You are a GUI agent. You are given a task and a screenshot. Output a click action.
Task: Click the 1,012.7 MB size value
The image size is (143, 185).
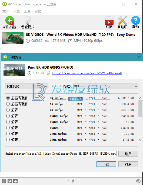(126, 98)
